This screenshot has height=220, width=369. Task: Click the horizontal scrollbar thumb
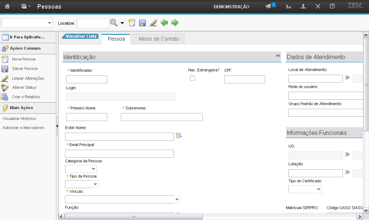click(x=134, y=216)
